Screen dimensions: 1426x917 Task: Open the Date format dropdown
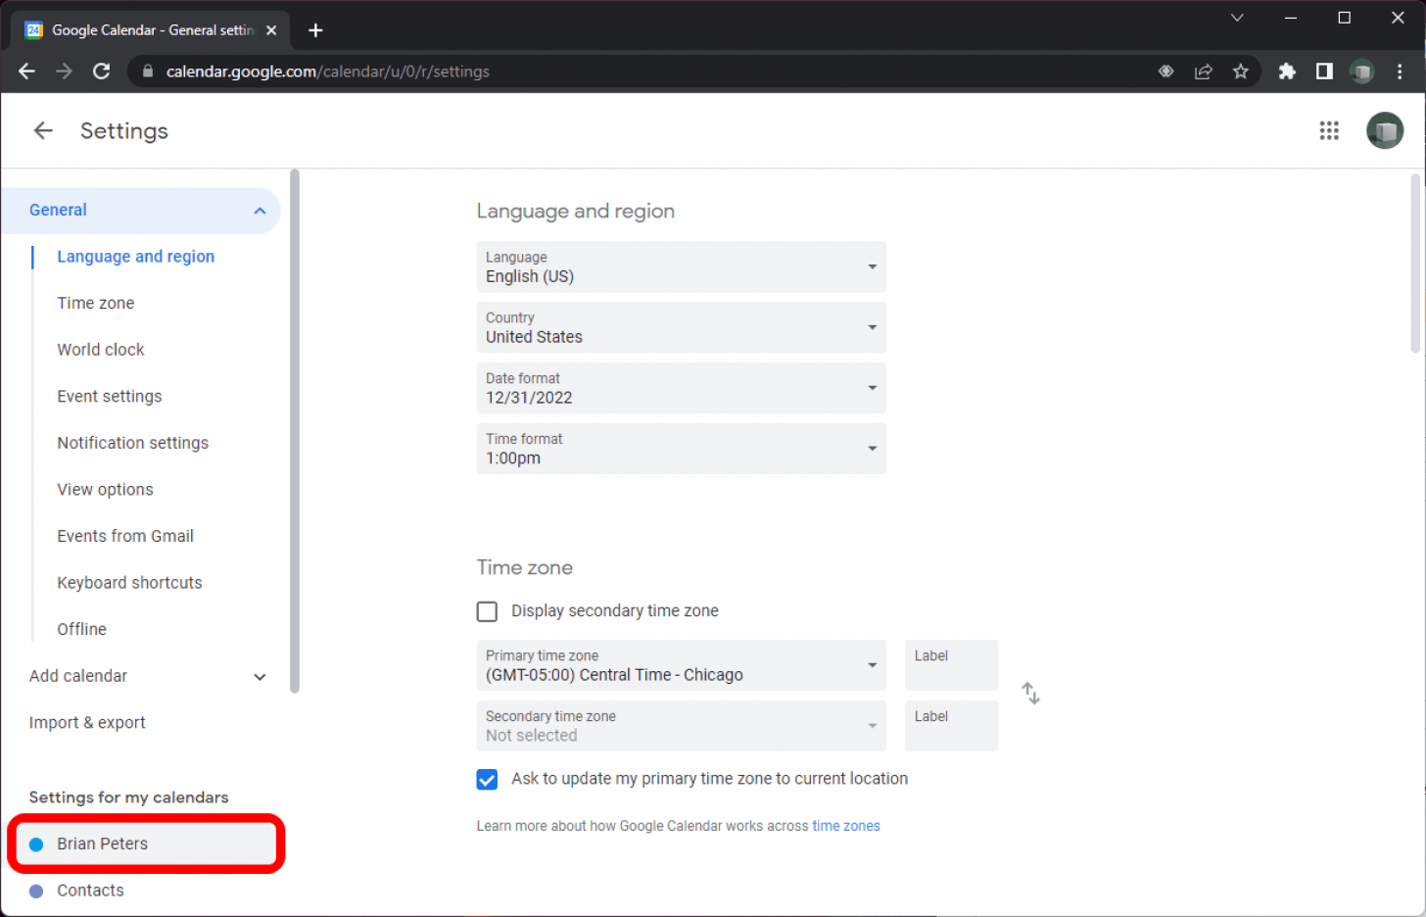coord(682,388)
